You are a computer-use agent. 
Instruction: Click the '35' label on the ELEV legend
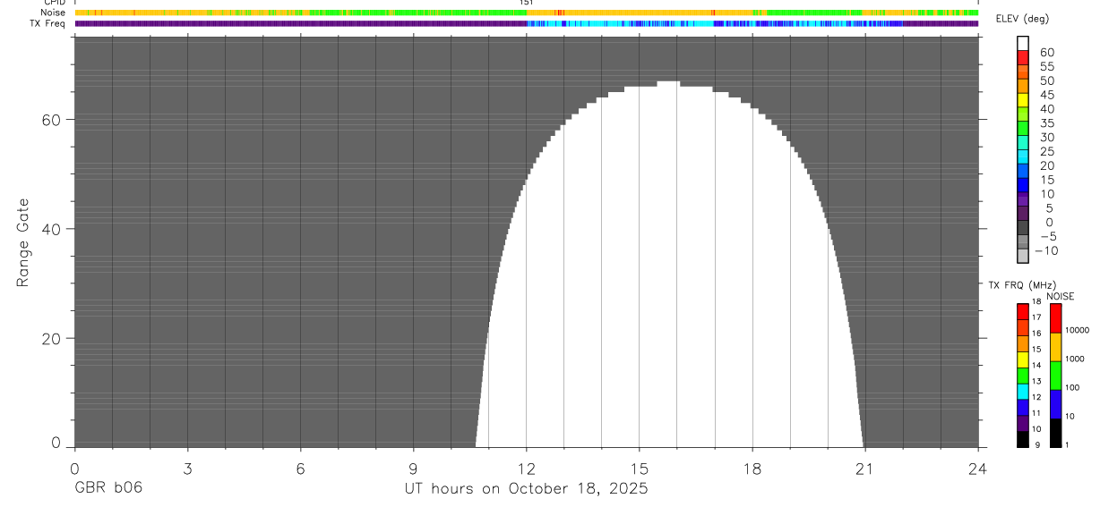[x=1046, y=123]
